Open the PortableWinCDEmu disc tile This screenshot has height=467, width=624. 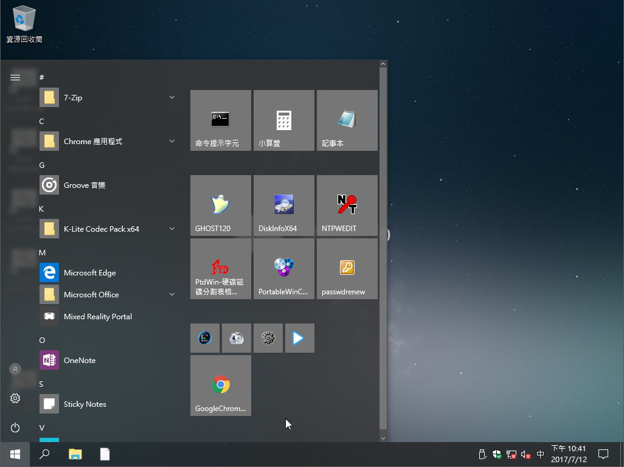tap(283, 269)
